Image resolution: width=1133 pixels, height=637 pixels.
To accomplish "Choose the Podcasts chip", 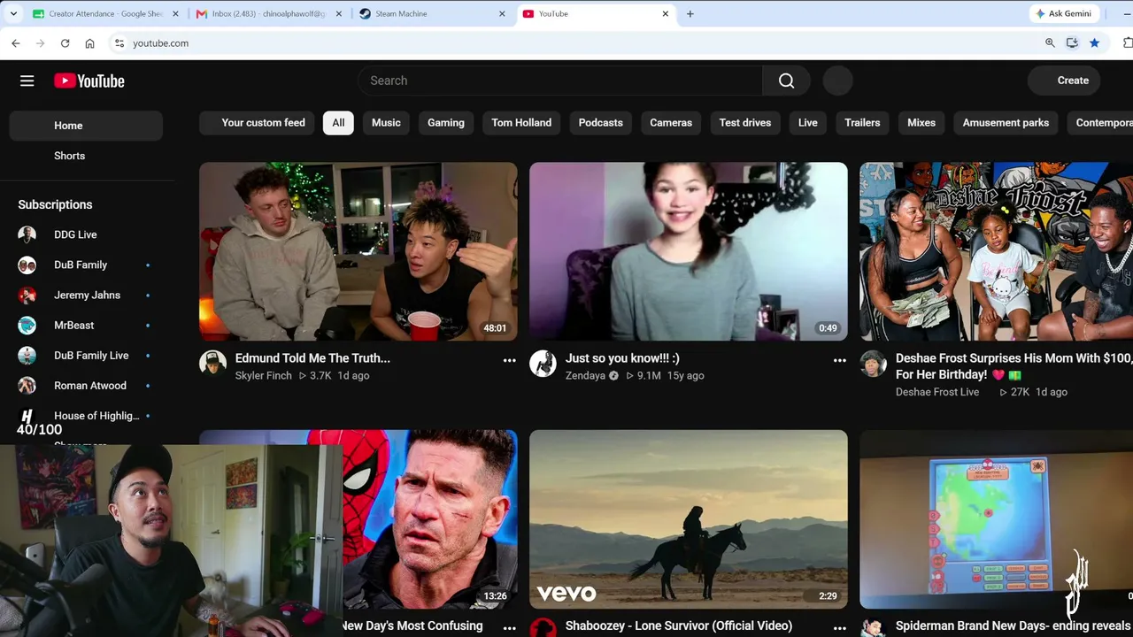I will pos(601,123).
